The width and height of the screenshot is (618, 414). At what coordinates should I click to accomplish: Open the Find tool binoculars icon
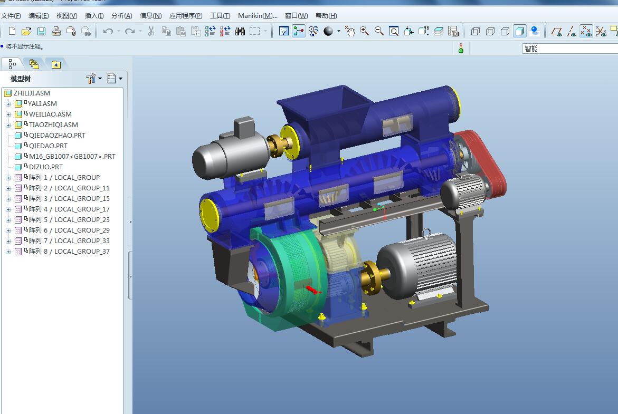240,31
